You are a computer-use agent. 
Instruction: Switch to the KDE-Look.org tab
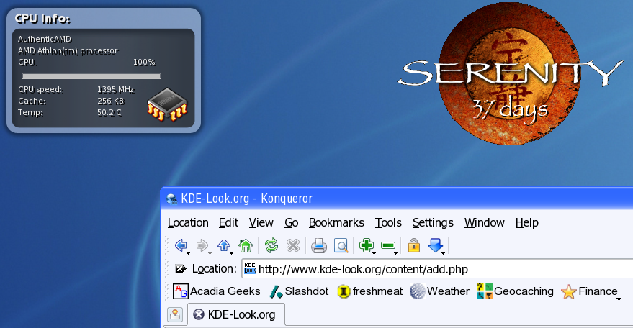[236, 314]
